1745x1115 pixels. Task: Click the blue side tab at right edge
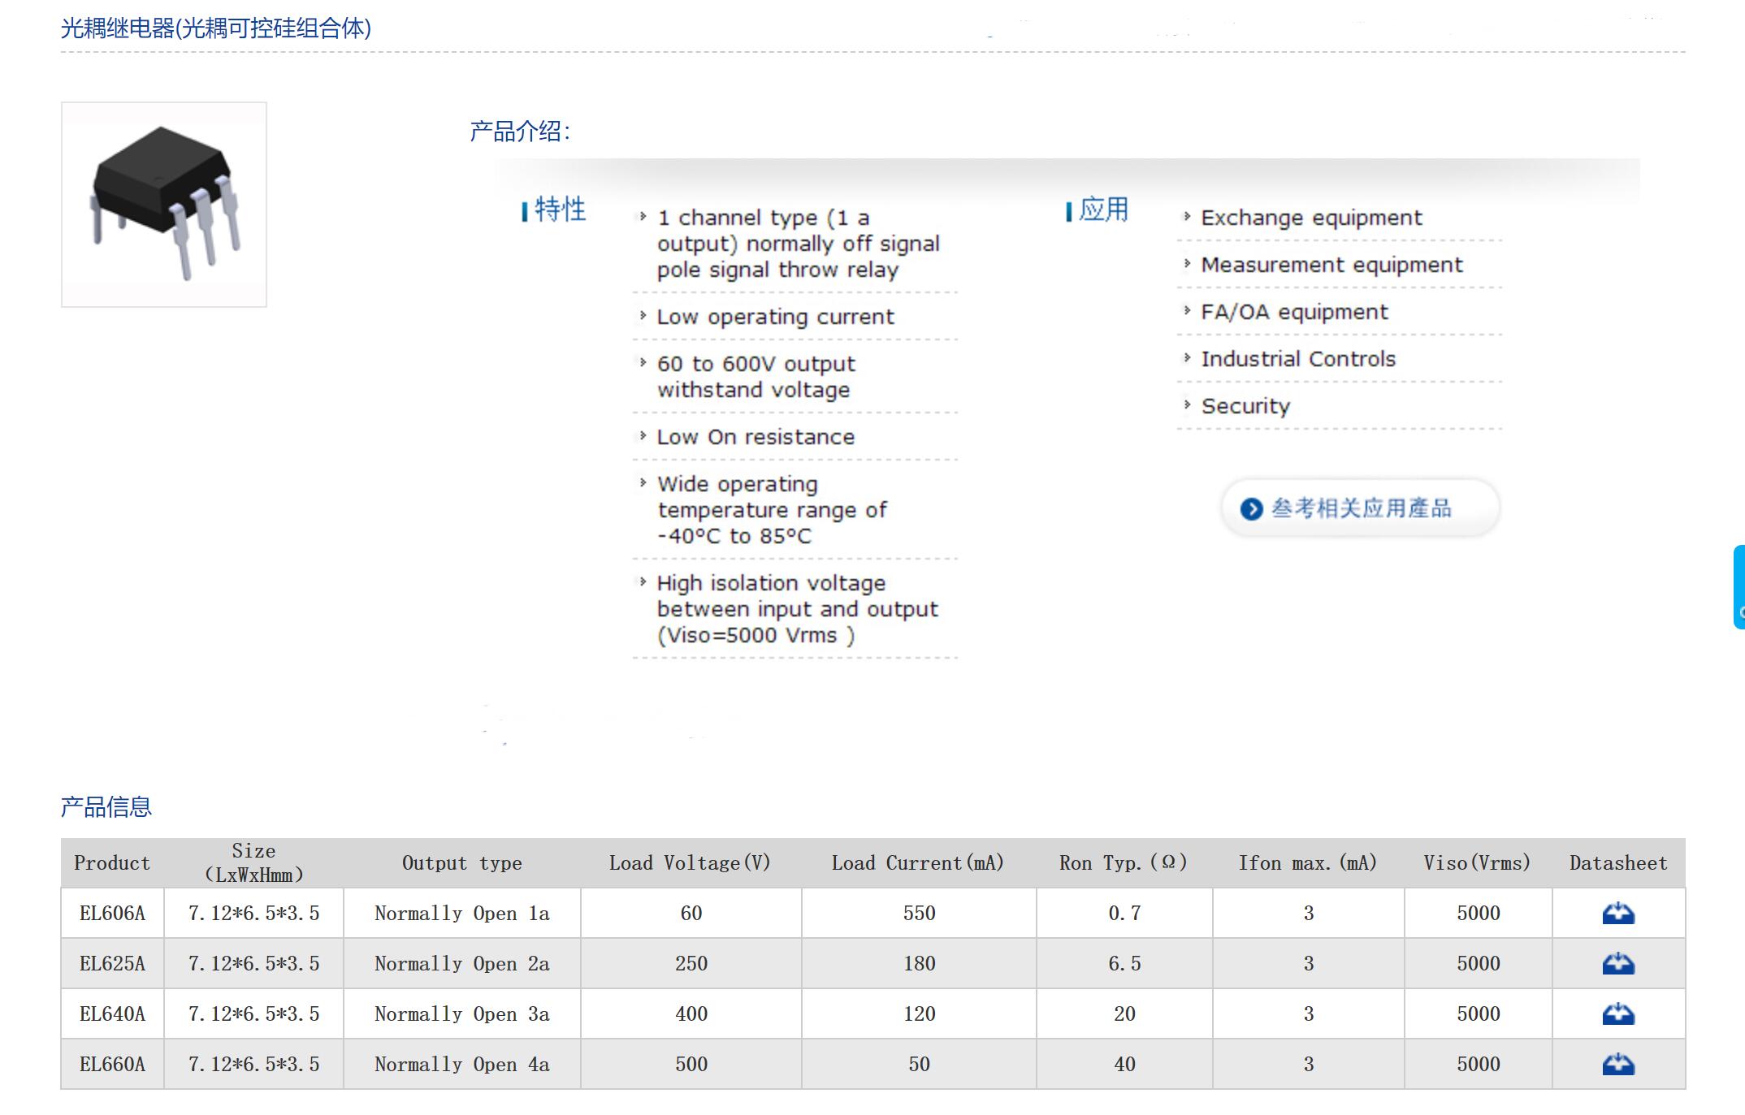tap(1739, 586)
